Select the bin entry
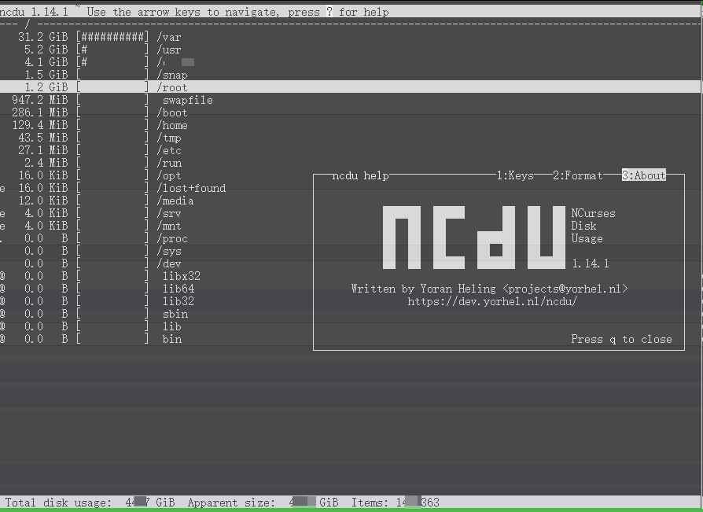 point(157,338)
